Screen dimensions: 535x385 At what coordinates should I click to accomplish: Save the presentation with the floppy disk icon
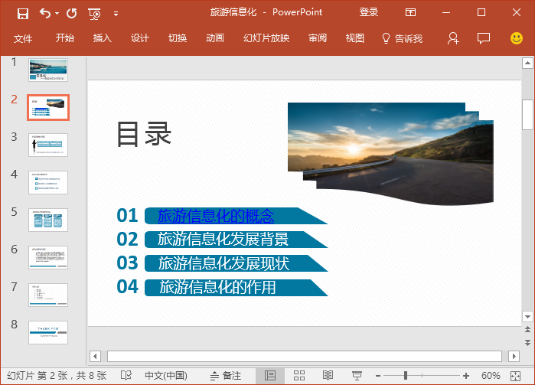[x=23, y=14]
